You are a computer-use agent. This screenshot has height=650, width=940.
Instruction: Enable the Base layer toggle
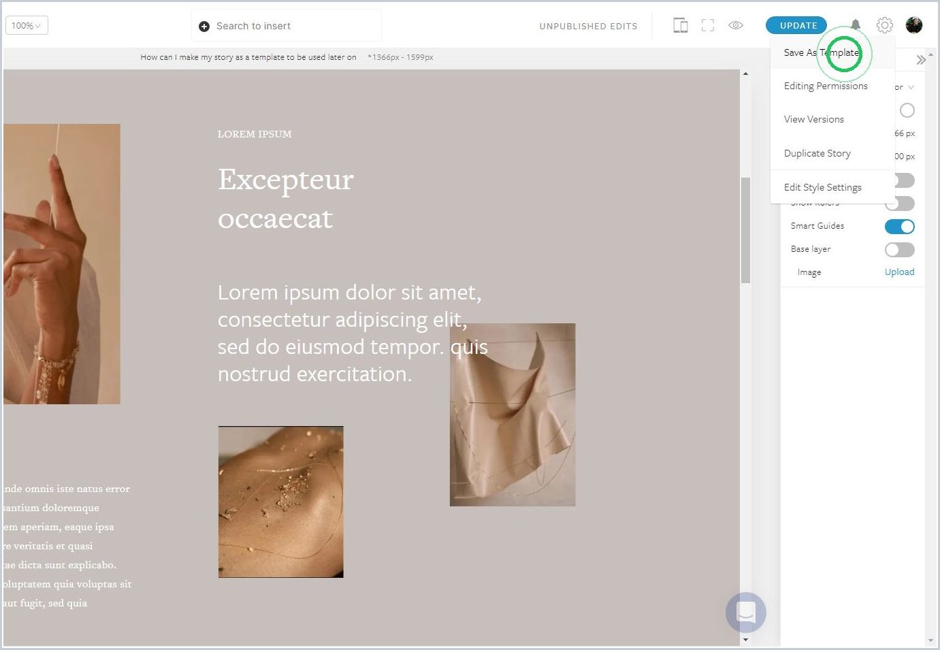click(x=899, y=250)
